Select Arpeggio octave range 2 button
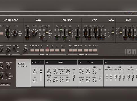This screenshot has width=137, height=101. pyautogui.click(x=52, y=50)
